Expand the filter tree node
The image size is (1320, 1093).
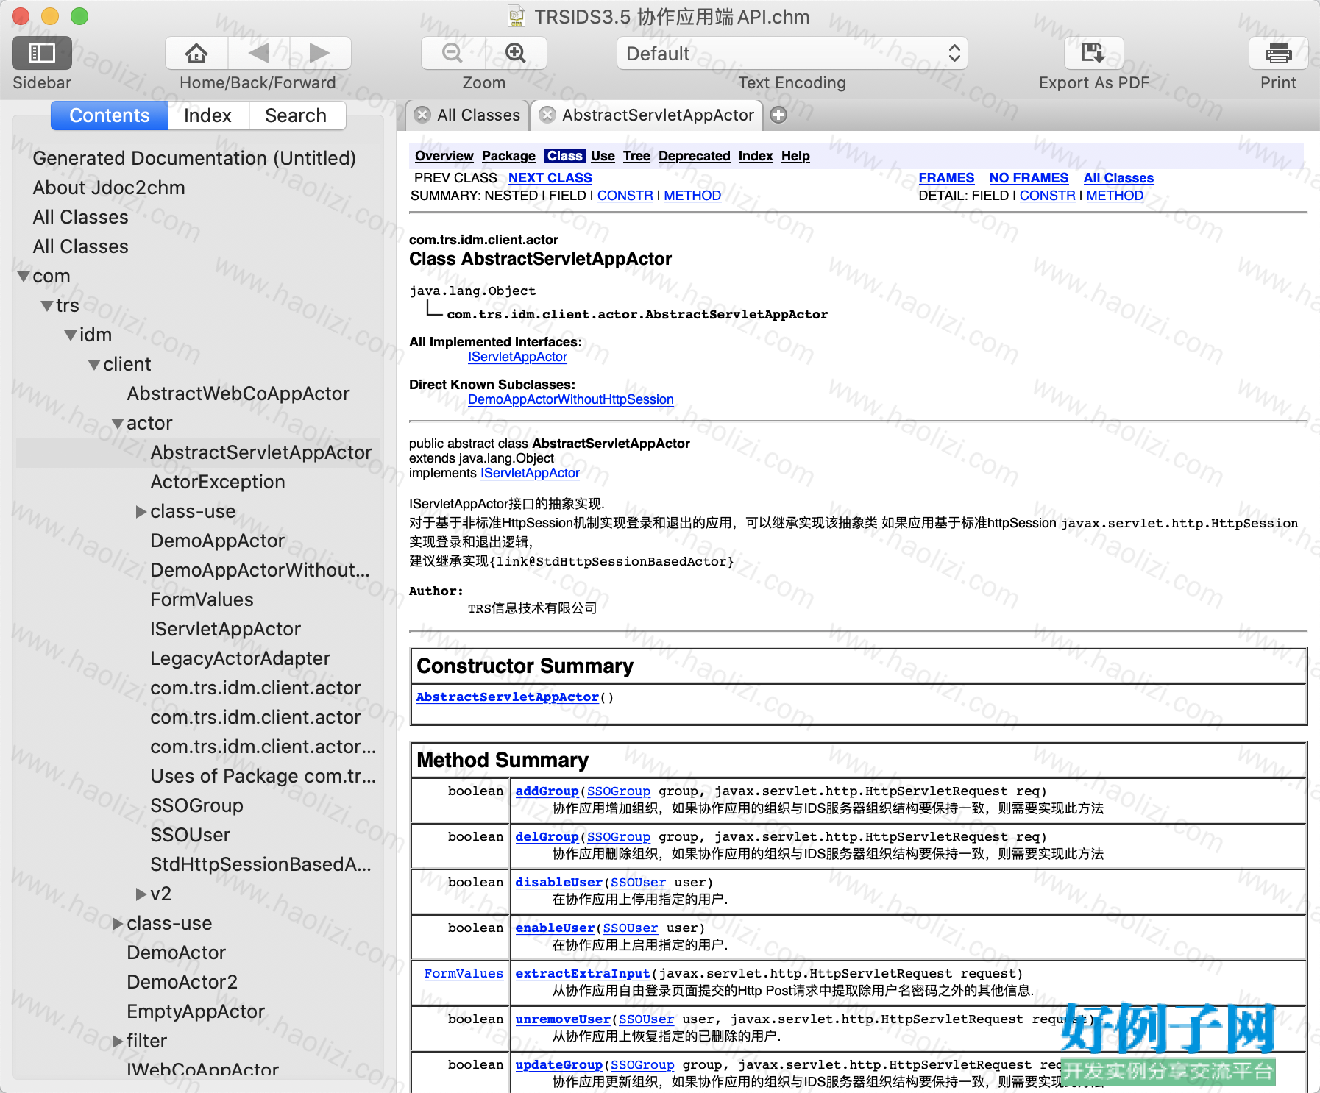coord(118,1042)
